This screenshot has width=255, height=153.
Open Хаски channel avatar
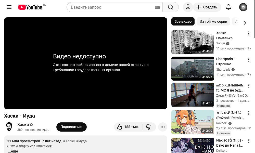(x=9, y=127)
